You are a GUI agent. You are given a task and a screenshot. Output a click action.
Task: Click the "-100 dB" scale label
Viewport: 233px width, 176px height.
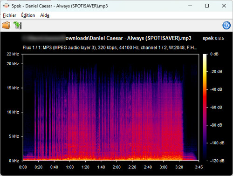pyautogui.click(x=217, y=143)
